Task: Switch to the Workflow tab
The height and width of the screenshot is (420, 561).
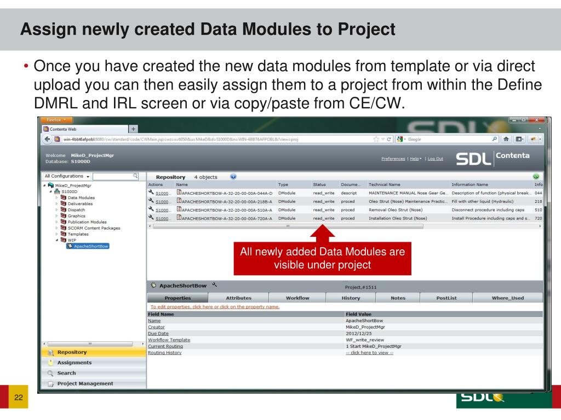Action: (x=297, y=298)
